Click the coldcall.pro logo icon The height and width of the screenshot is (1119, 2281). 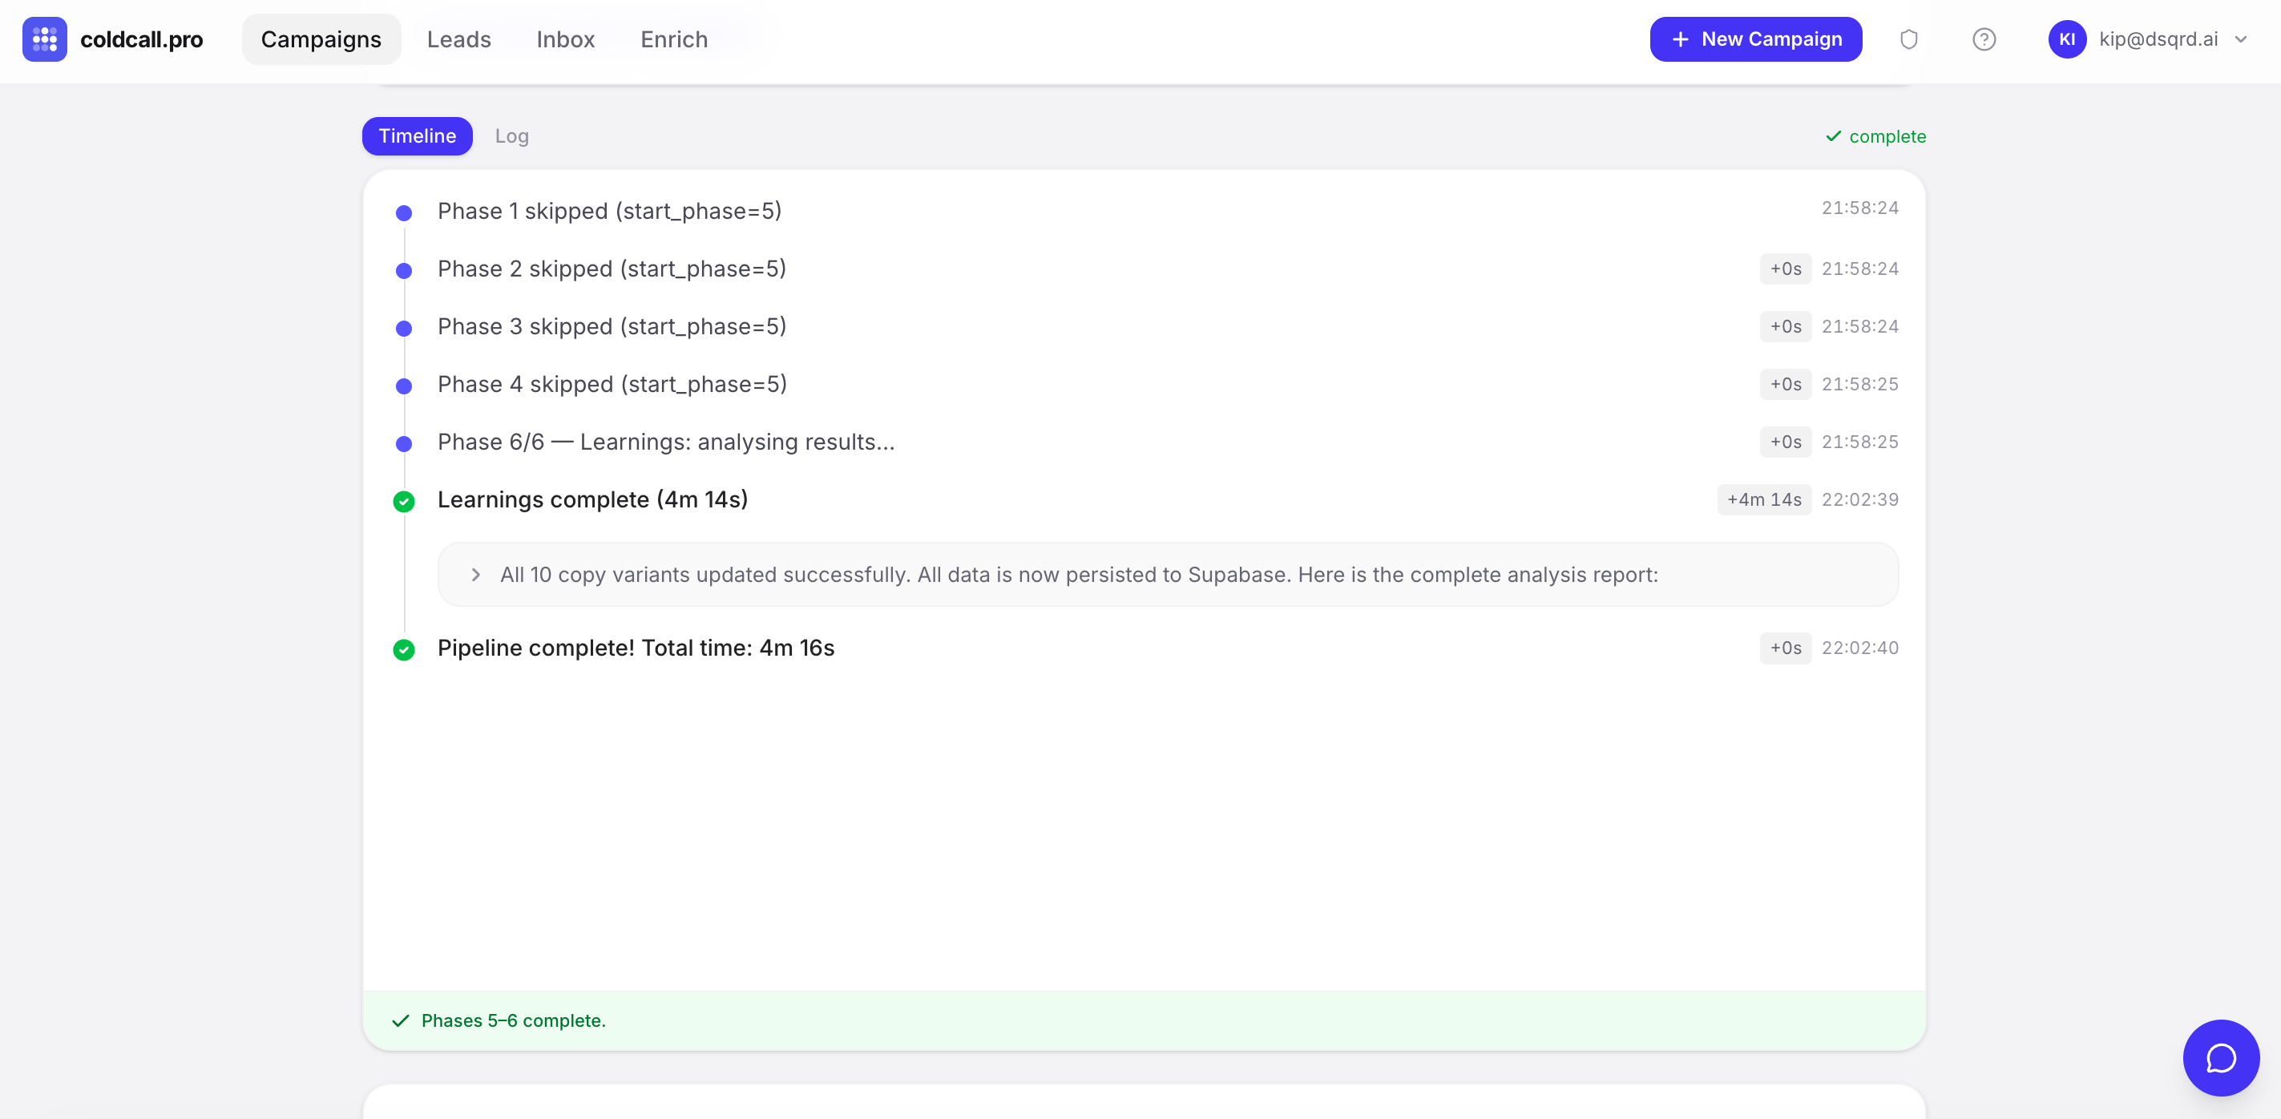(44, 39)
